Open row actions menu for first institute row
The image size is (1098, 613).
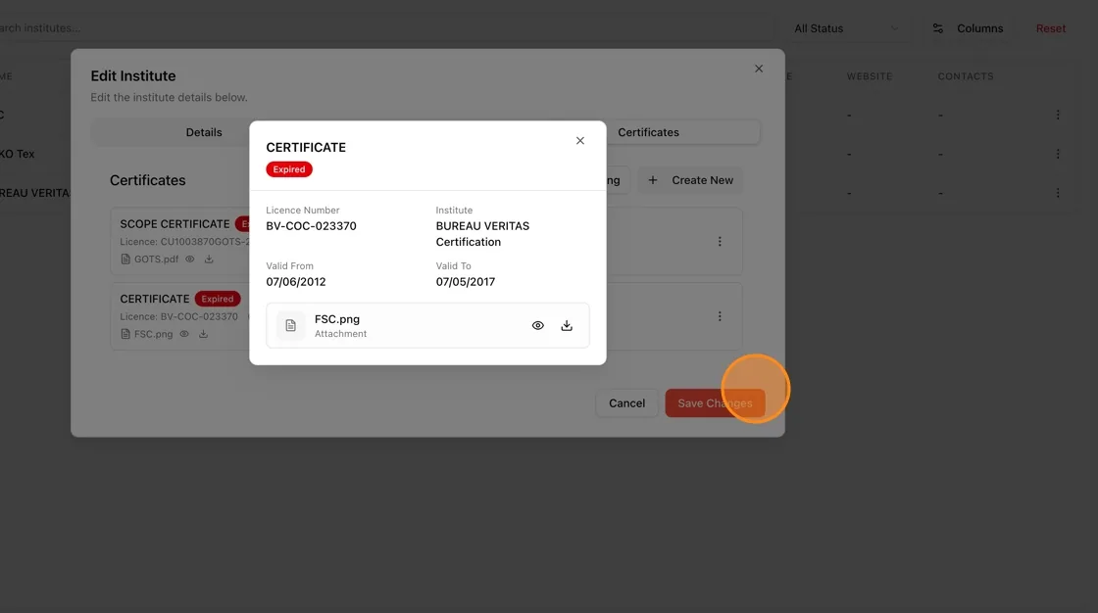tap(1058, 115)
